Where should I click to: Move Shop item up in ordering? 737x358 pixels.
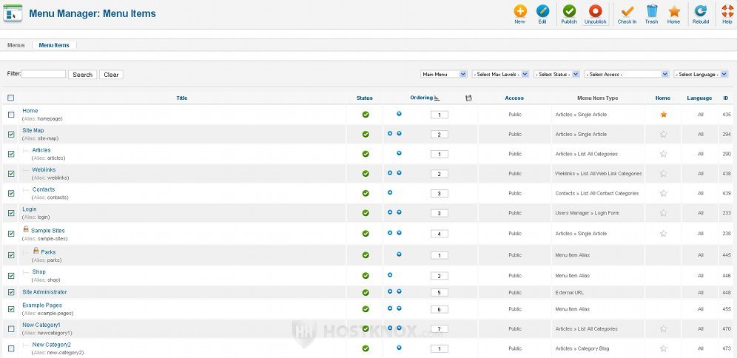point(390,275)
